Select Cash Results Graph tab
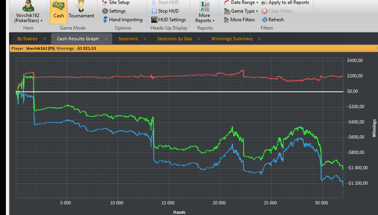 (78, 39)
